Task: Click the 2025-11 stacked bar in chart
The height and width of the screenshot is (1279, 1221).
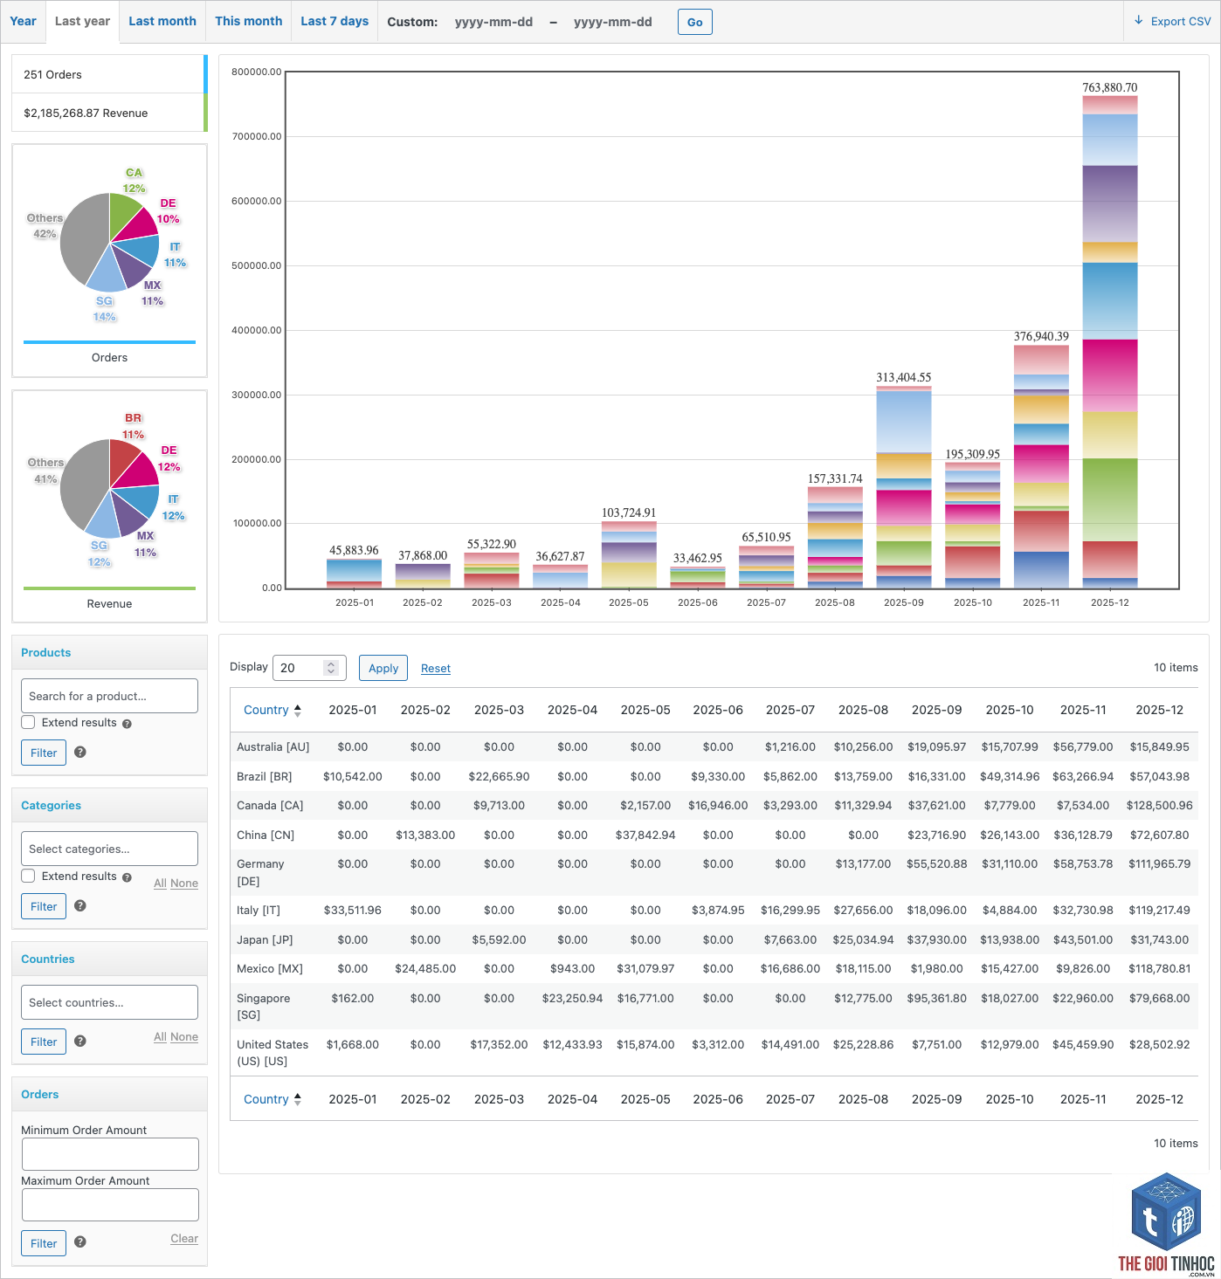Action: [x=1041, y=466]
